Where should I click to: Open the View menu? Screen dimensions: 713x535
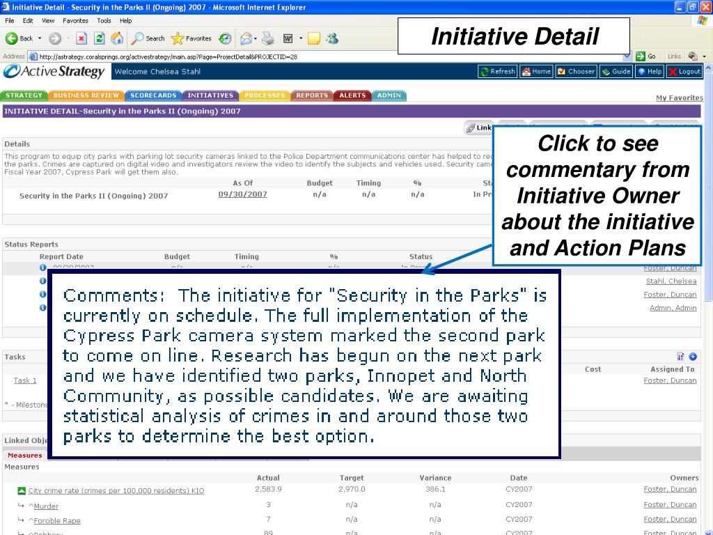(48, 20)
